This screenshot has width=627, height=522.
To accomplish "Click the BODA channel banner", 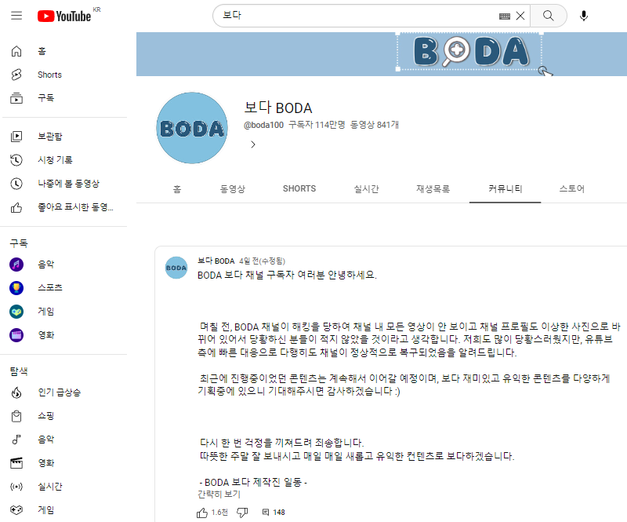I will pyautogui.click(x=382, y=54).
